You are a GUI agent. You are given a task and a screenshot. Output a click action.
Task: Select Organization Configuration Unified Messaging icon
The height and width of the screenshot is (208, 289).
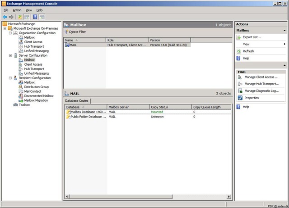(21, 51)
